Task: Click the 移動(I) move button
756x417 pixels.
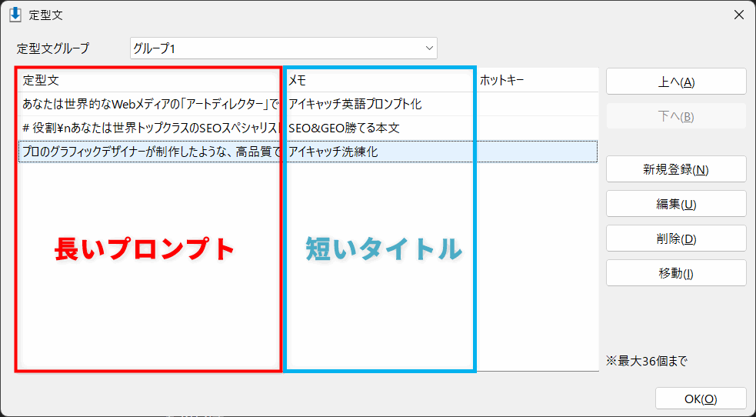Action: tap(676, 273)
